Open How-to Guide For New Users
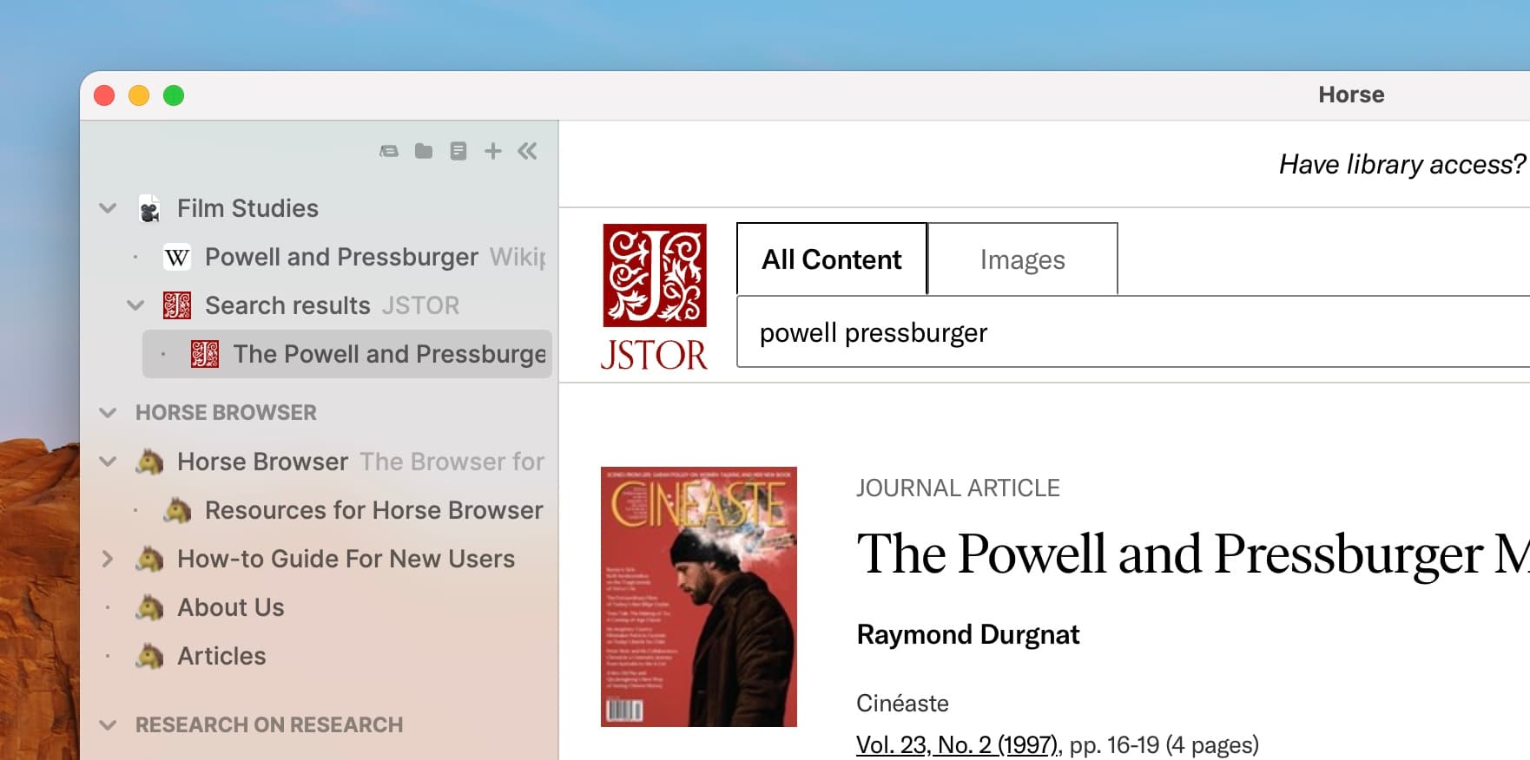The width and height of the screenshot is (1530, 760). [346, 559]
